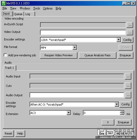Switch to the Queue tab
137x140 pixels.
[18, 14]
